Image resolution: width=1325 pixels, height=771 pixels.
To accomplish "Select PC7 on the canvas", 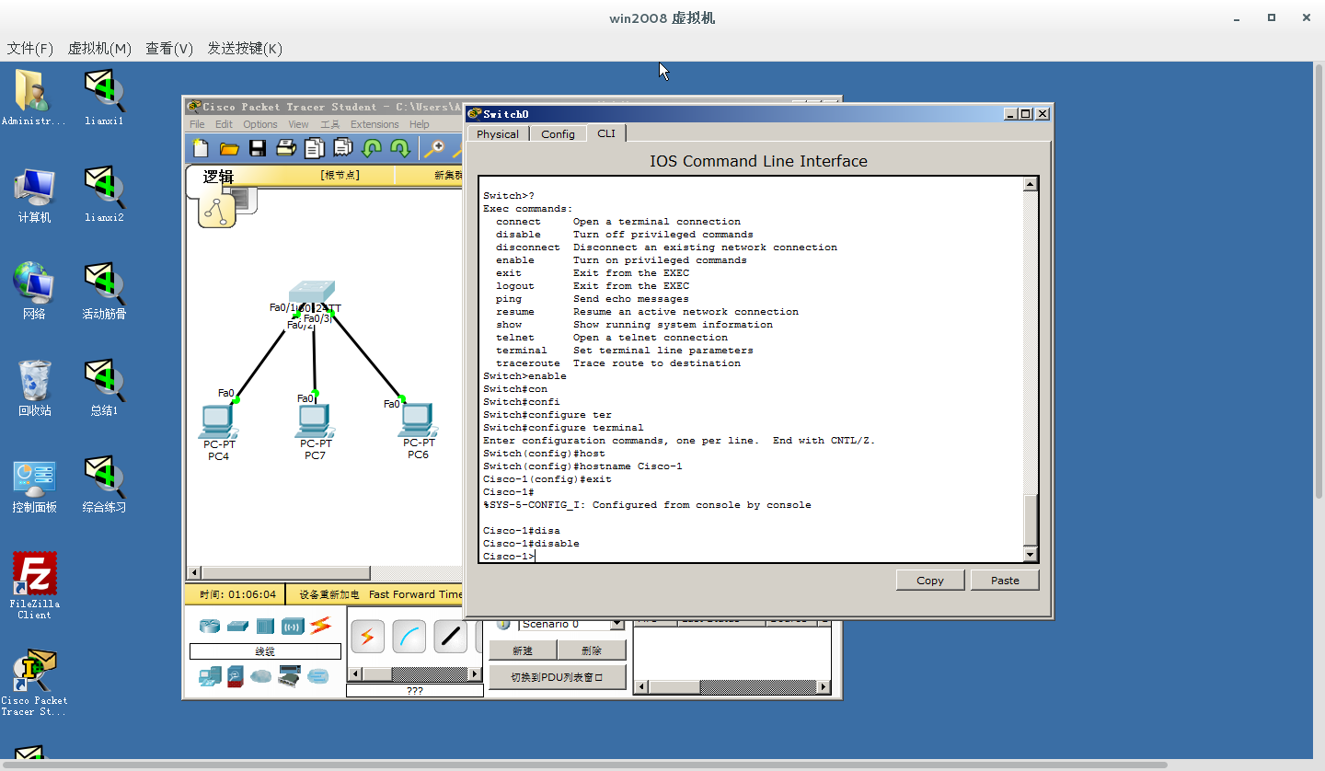I will pyautogui.click(x=315, y=421).
